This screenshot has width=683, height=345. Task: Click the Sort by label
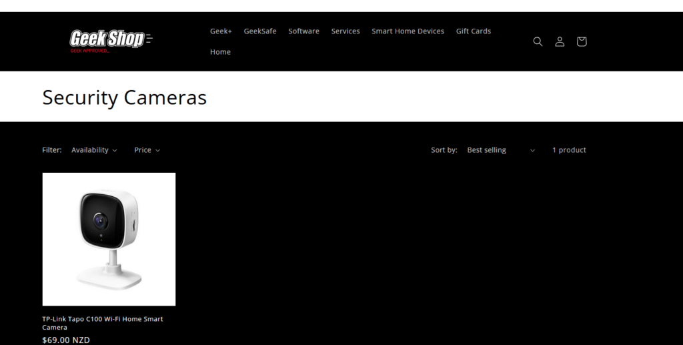[444, 150]
